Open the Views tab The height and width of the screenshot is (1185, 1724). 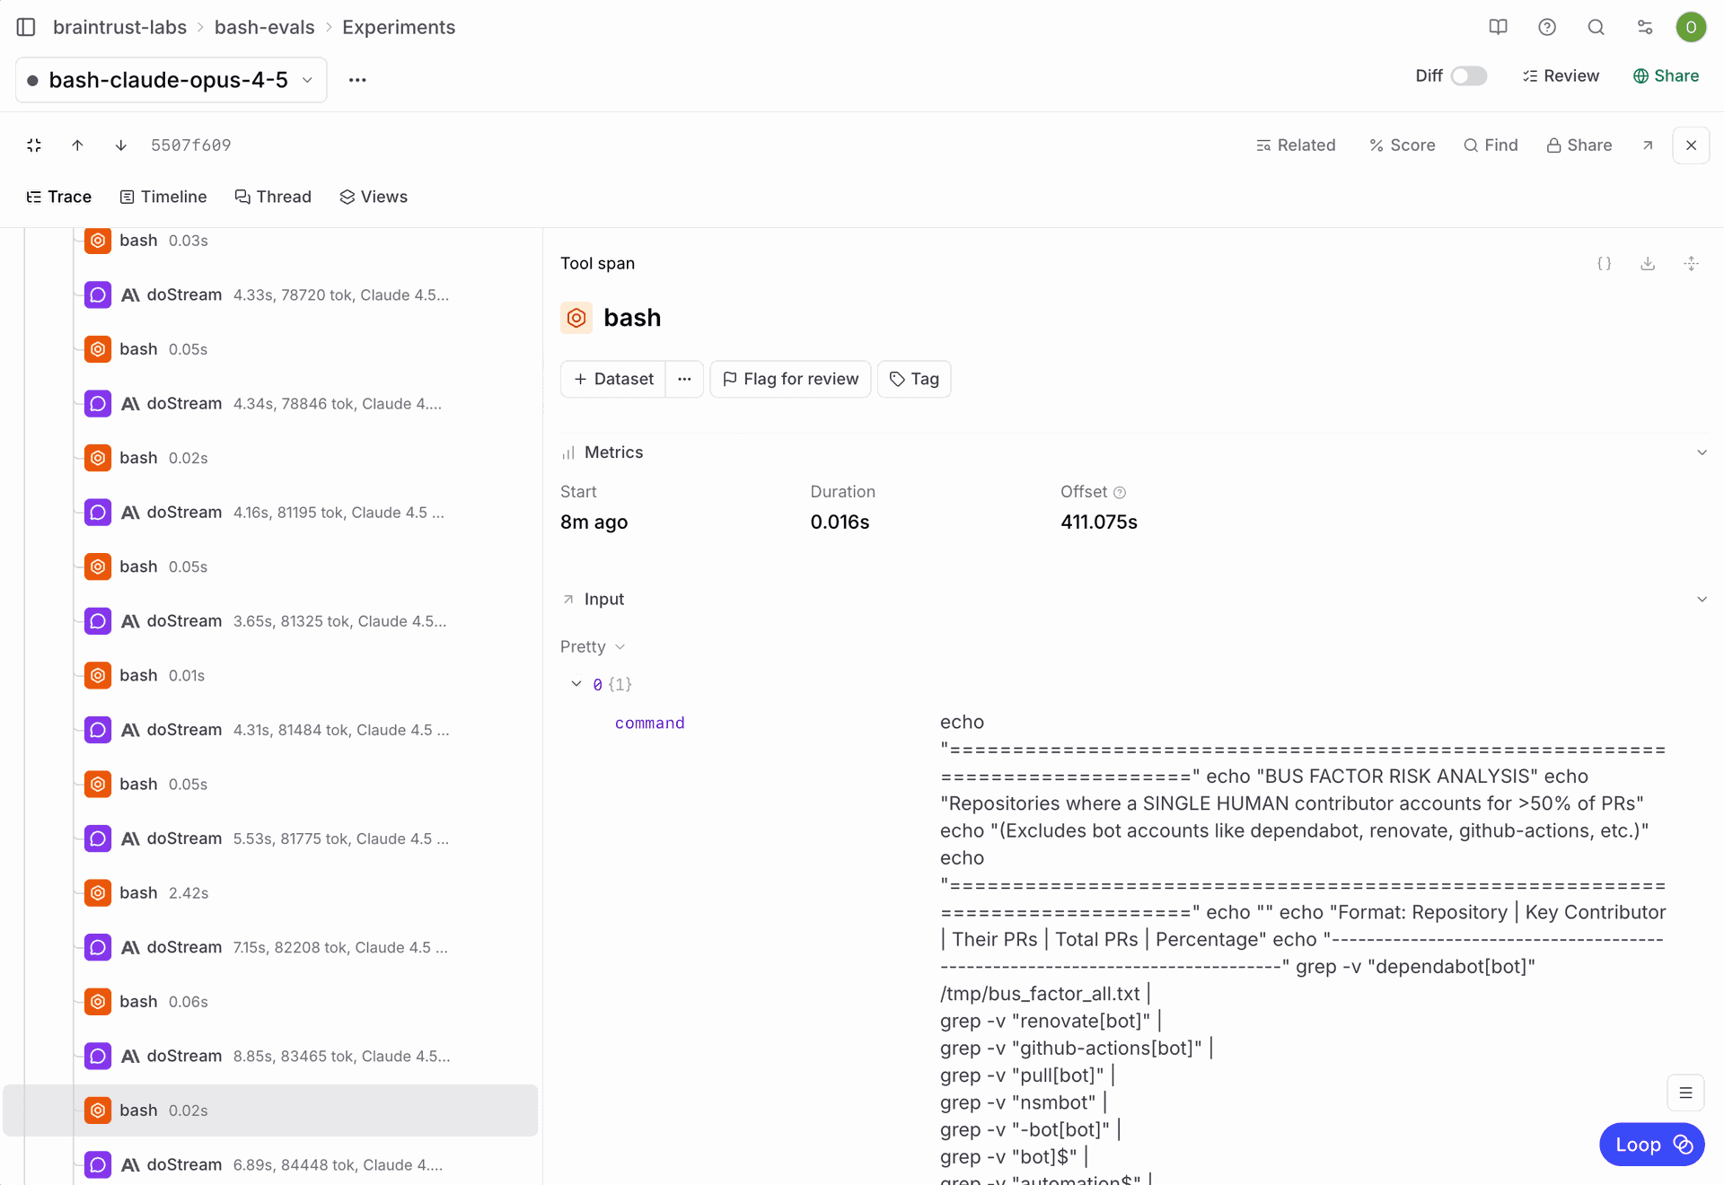pyautogui.click(x=374, y=197)
